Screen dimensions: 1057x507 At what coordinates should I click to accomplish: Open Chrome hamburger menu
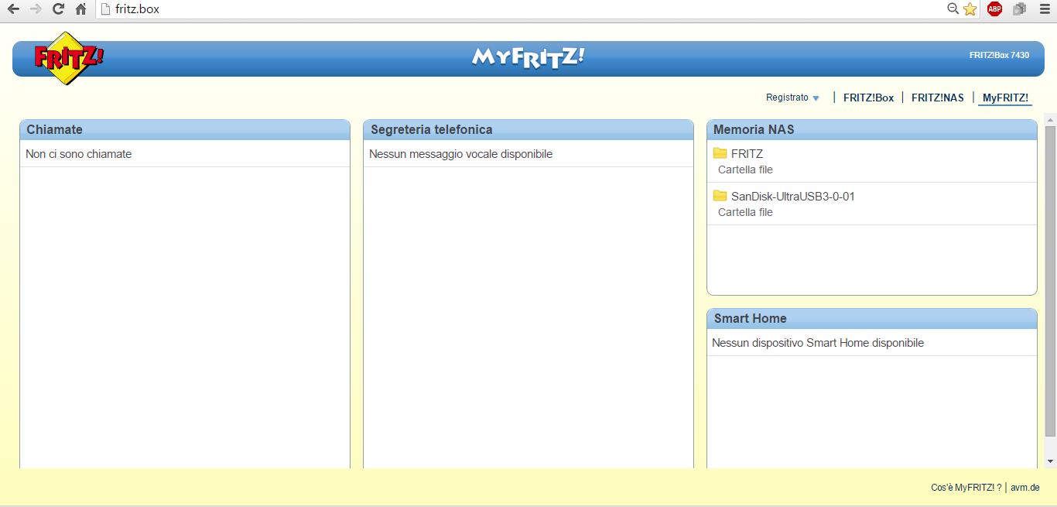pos(1044,9)
